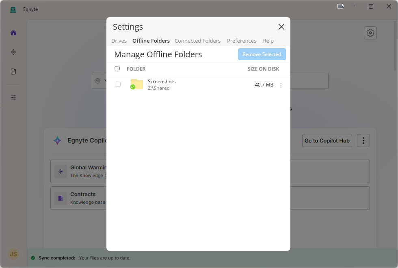Click the Remove Selected button
398x268 pixels.
262,54
